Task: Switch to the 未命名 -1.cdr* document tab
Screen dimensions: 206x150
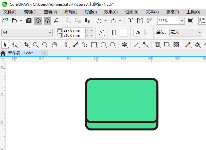Action: pos(24,53)
